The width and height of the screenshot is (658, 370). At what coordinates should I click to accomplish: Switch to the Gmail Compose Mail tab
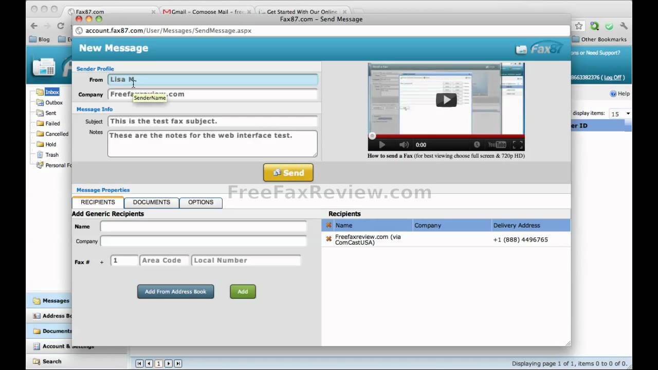coord(207,11)
